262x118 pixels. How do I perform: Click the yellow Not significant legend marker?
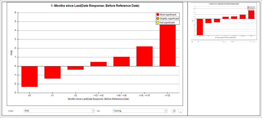coord(157,22)
